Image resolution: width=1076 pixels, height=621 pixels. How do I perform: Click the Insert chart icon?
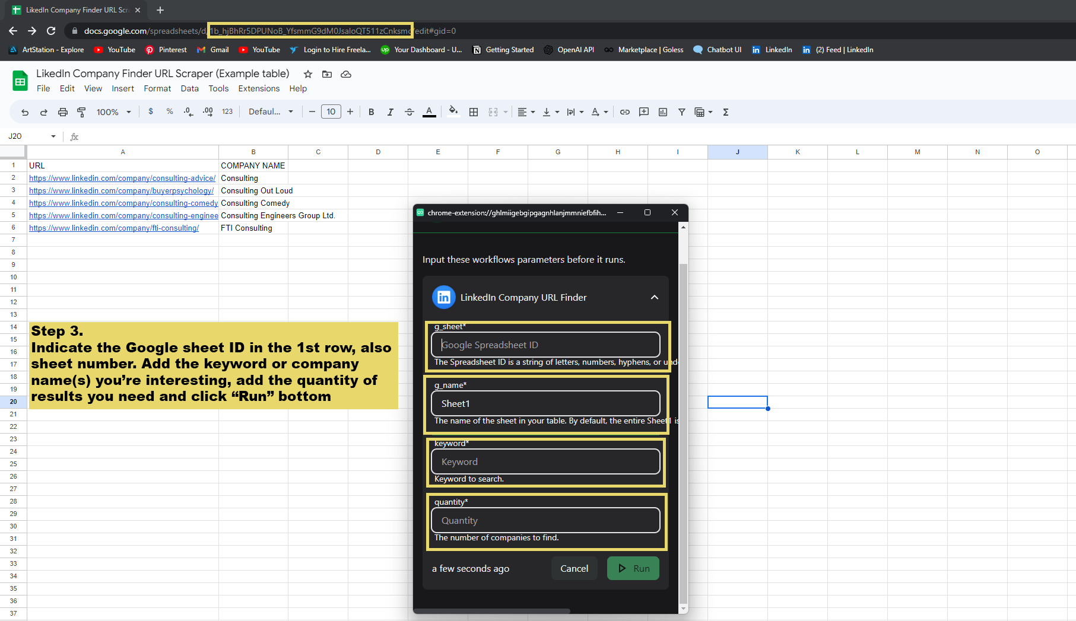tap(663, 112)
